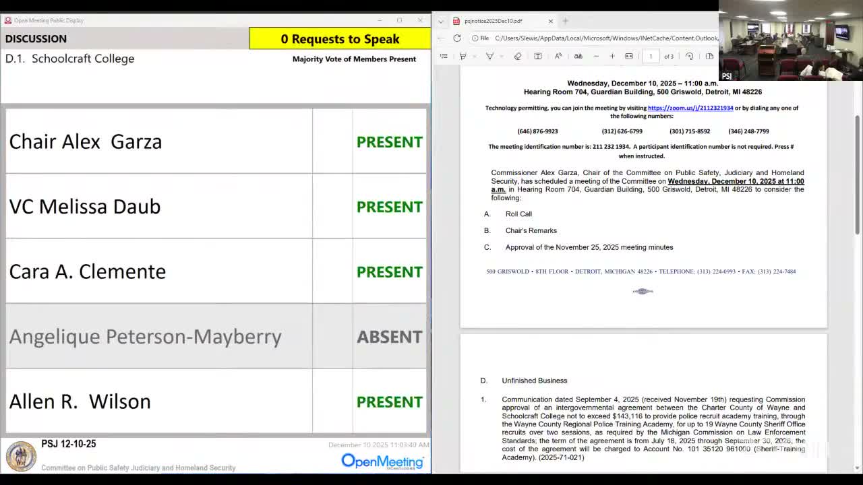
Task: Zoom in on the PDF with the plus icon
Action: pos(612,56)
